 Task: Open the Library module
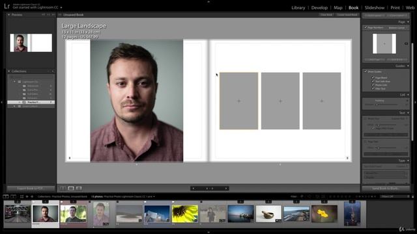click(x=298, y=8)
